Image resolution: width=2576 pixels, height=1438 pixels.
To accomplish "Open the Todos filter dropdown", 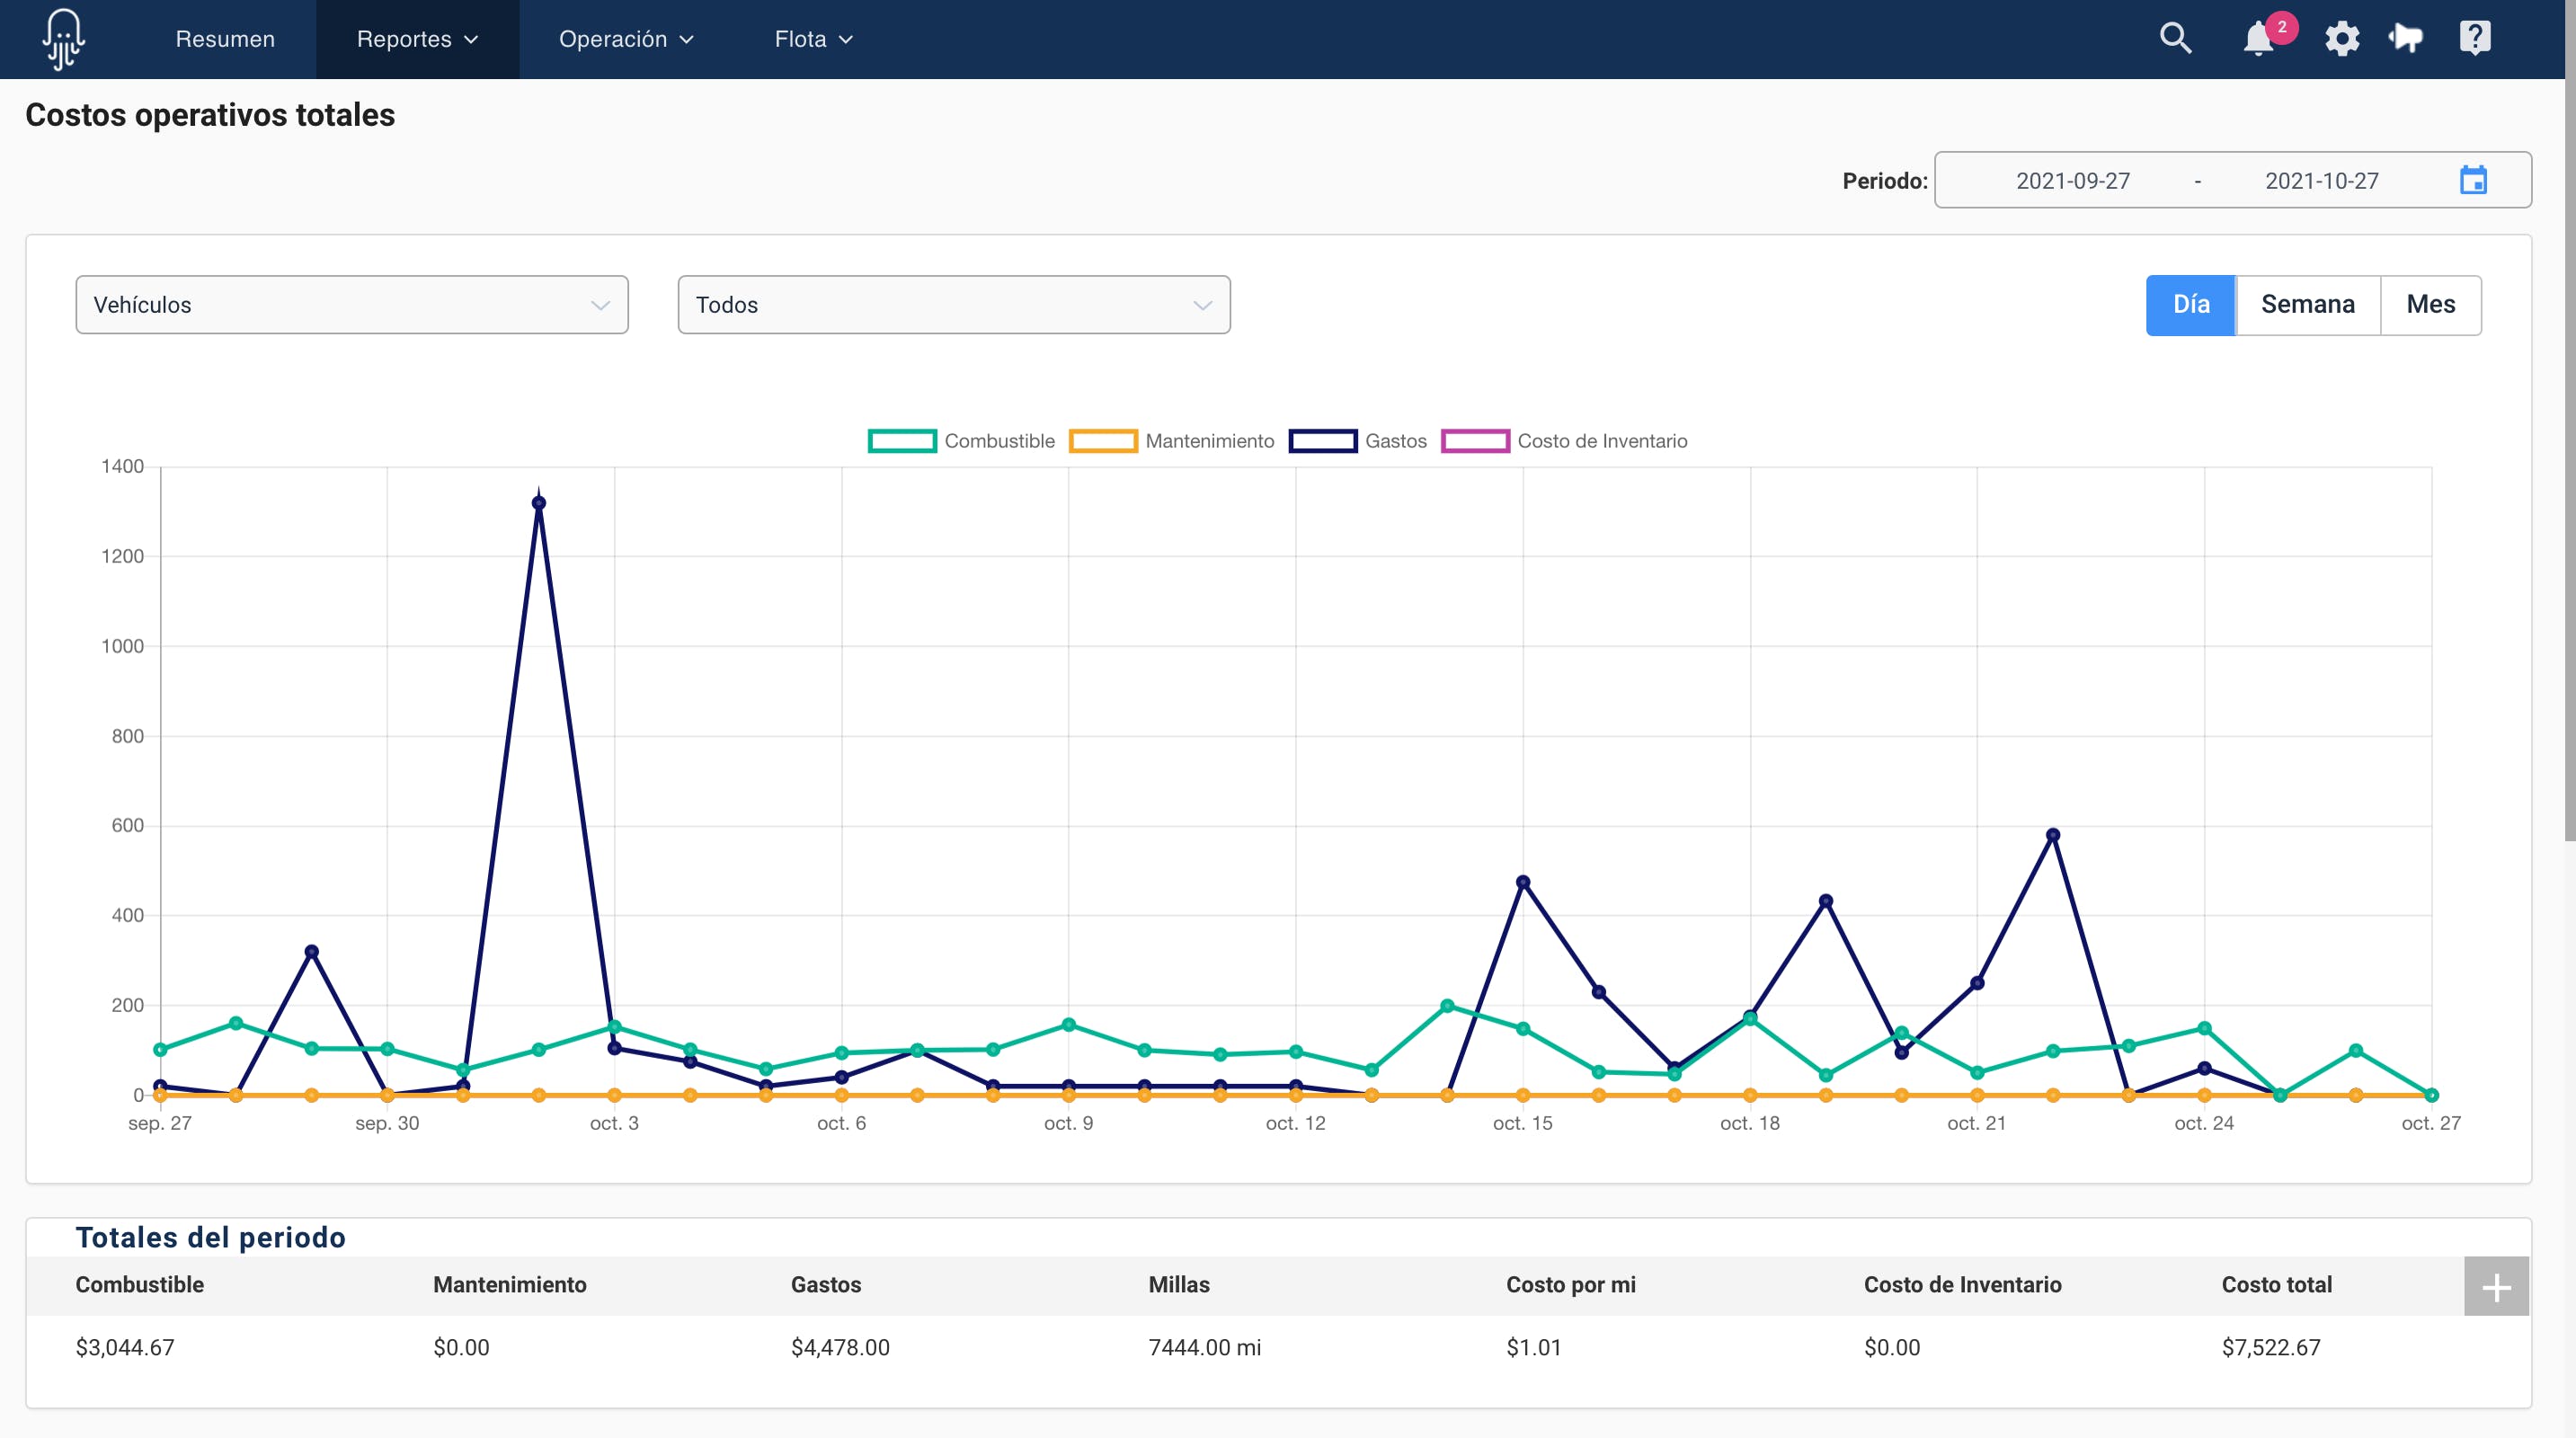I will pyautogui.click(x=953, y=305).
